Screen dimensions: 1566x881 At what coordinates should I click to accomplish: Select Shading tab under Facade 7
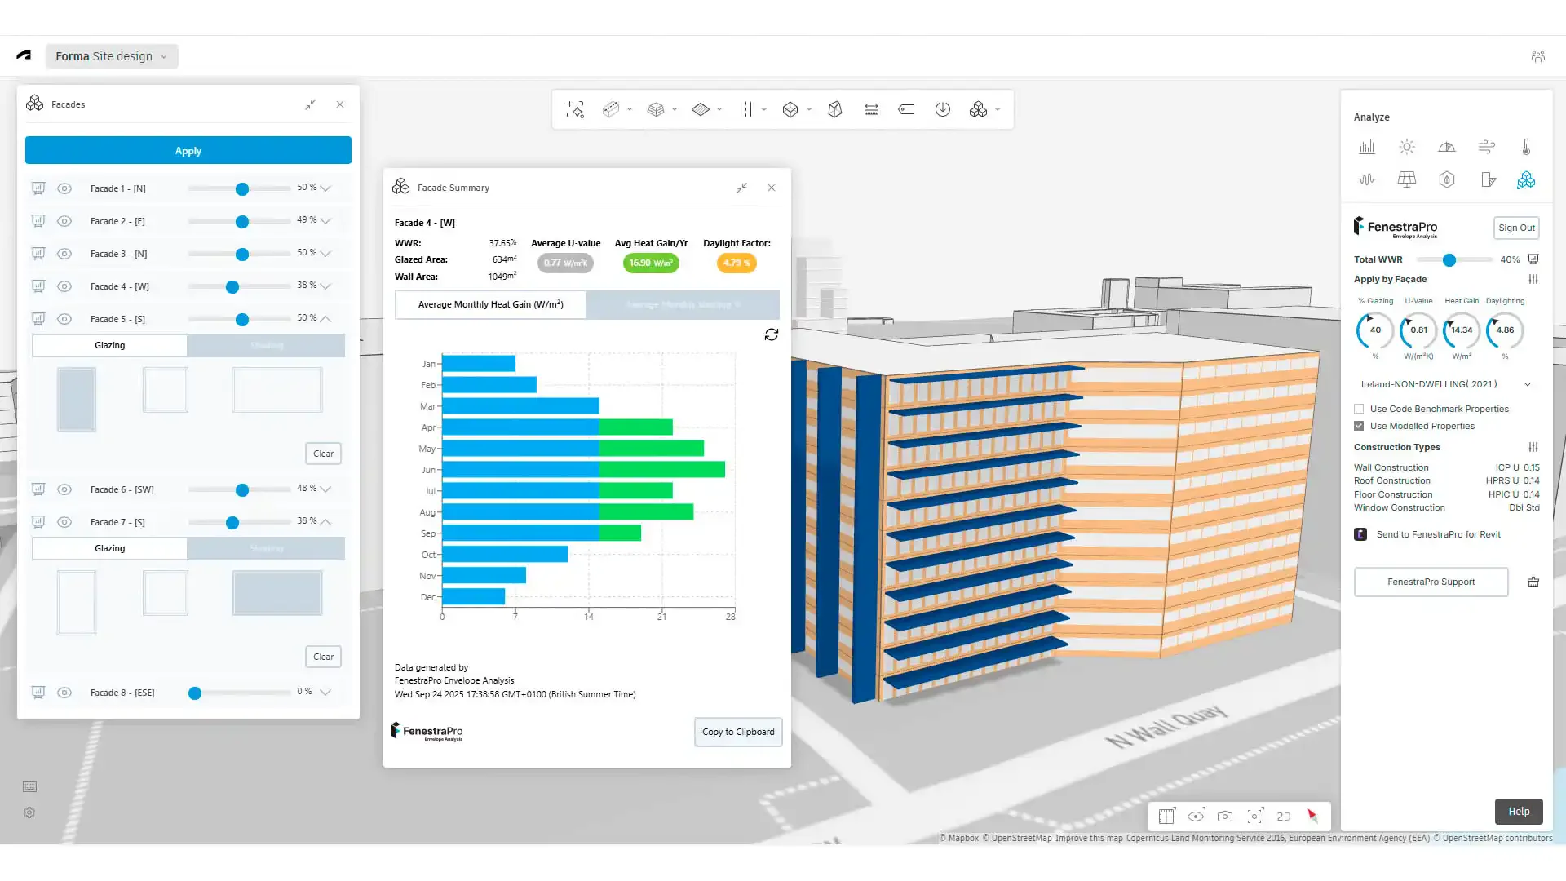266,548
